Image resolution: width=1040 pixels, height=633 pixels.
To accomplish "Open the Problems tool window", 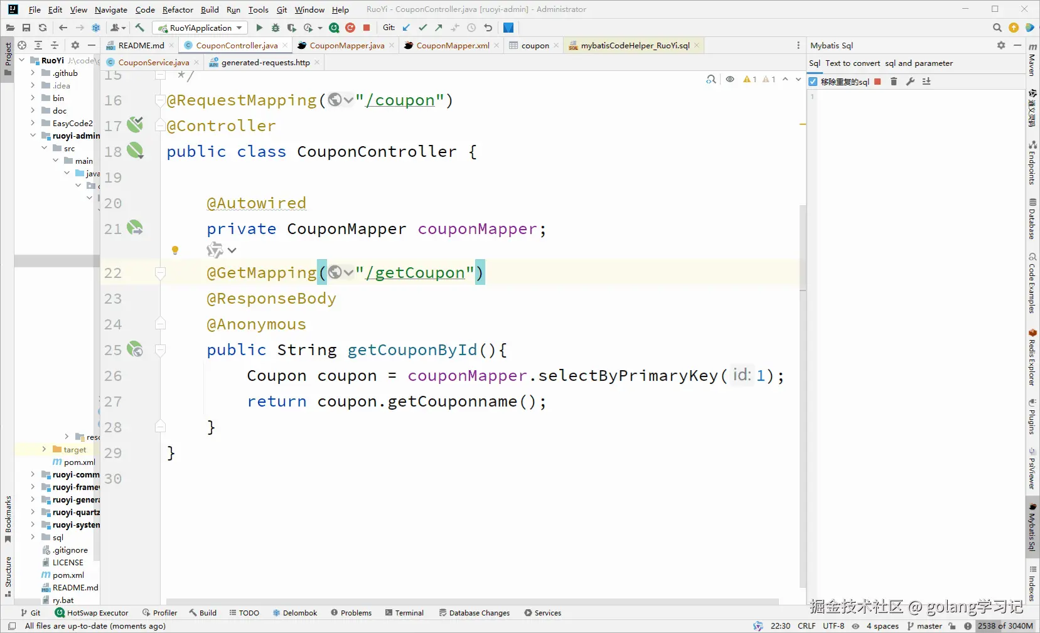I will coord(351,613).
